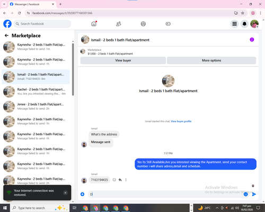Viewport: 265px width, 212px height.
Task: Open the taskbar clock showing 7:47 pm
Action: 247,208
